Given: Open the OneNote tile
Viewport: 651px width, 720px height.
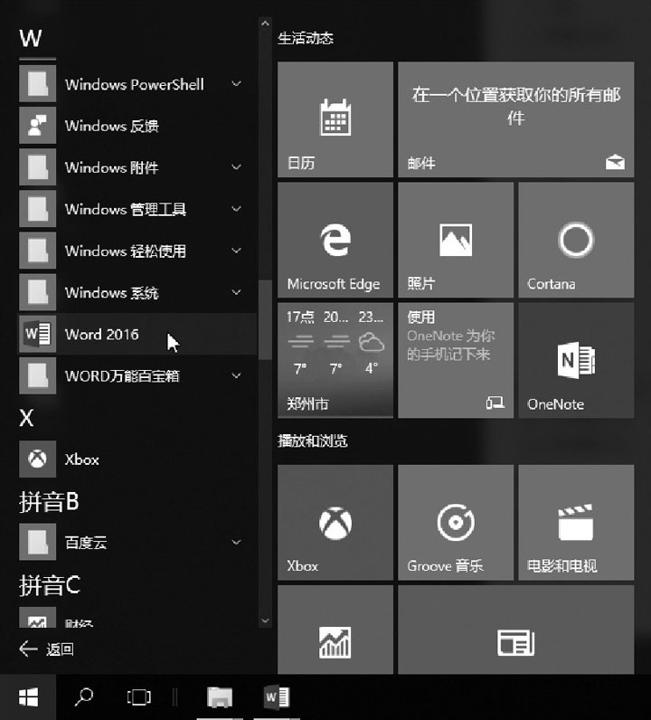Looking at the screenshot, I should 575,360.
